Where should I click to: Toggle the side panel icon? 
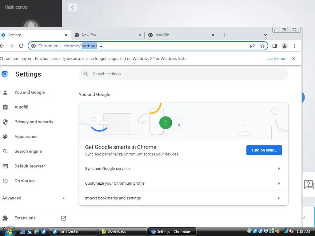pos(275,46)
